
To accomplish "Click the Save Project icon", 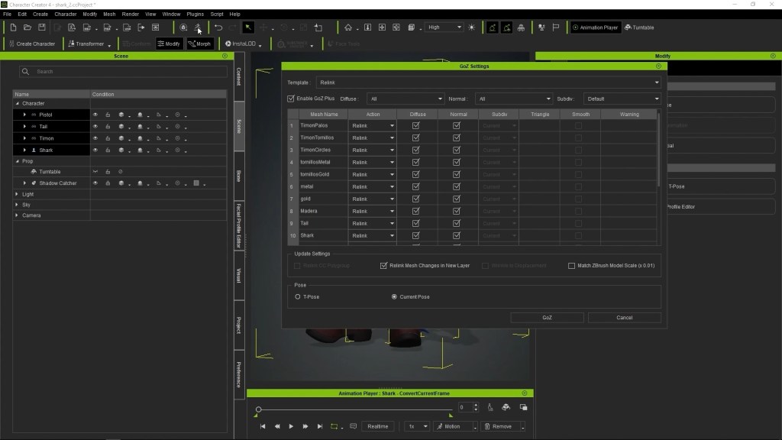I will click(x=42, y=27).
